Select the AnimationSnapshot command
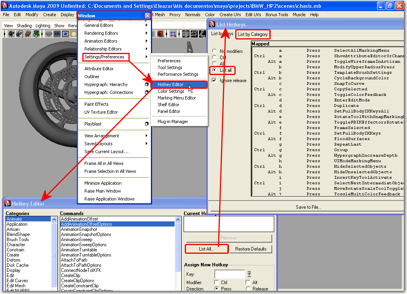The width and height of the screenshot is (407, 294). 79,229
